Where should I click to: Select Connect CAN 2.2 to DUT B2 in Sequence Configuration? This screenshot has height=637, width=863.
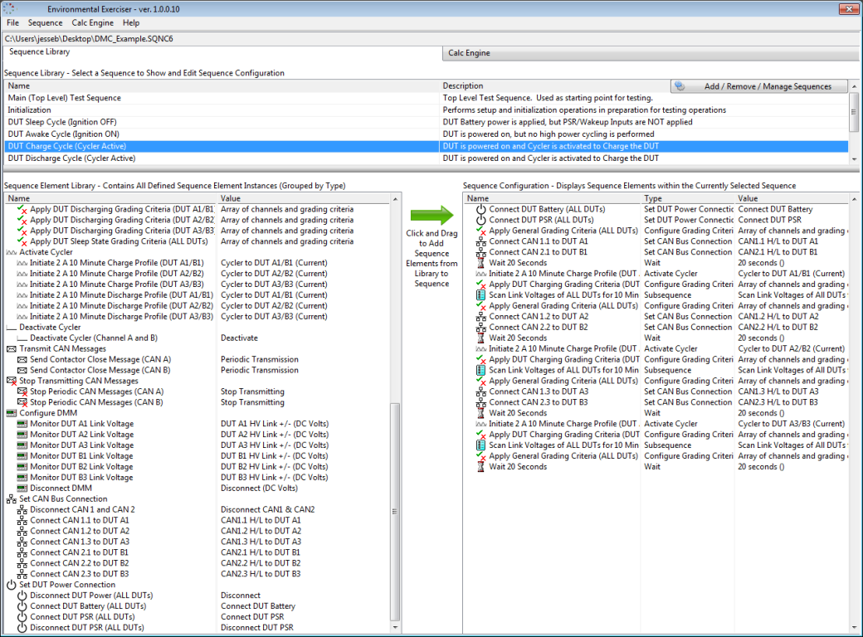pos(539,328)
